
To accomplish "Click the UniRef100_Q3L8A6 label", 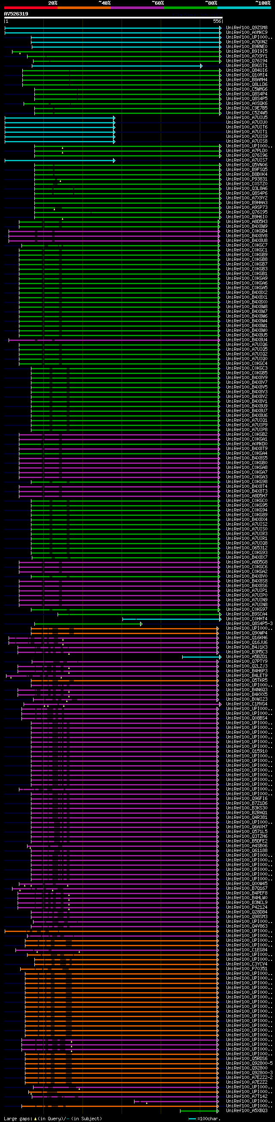I will (247, 189).
